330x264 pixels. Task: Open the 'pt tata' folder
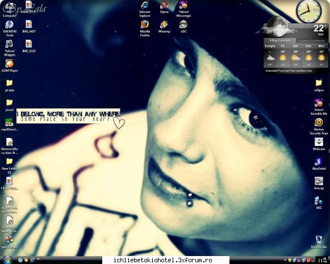point(9,85)
